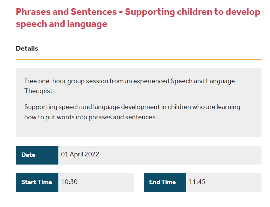
Task: Select the Details section heading
Action: coord(27,48)
